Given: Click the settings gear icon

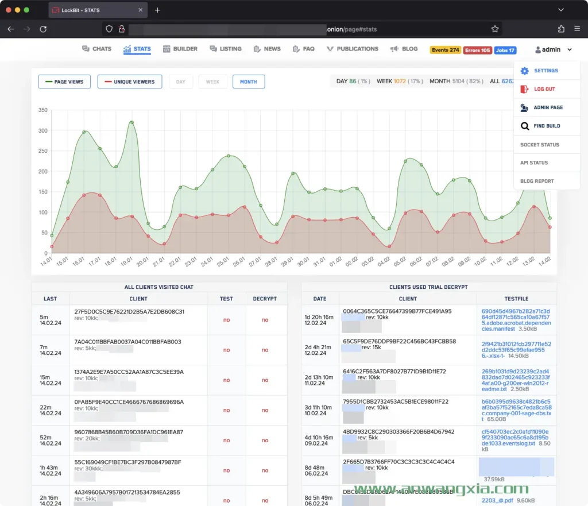Looking at the screenshot, I should 525,71.
